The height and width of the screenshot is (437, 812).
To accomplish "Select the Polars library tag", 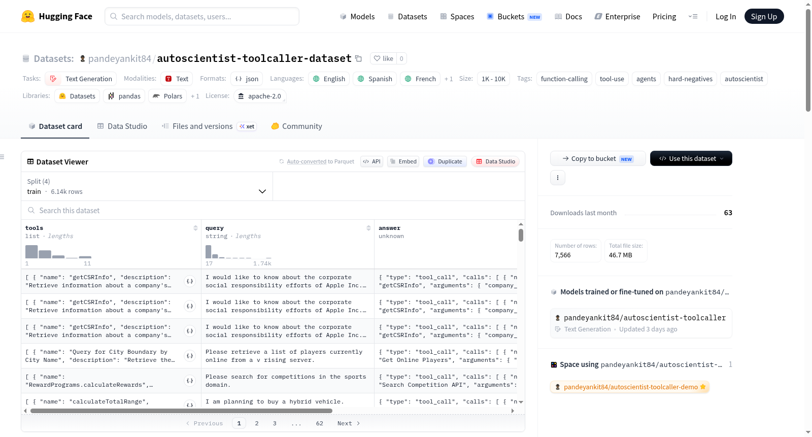I will (167, 96).
